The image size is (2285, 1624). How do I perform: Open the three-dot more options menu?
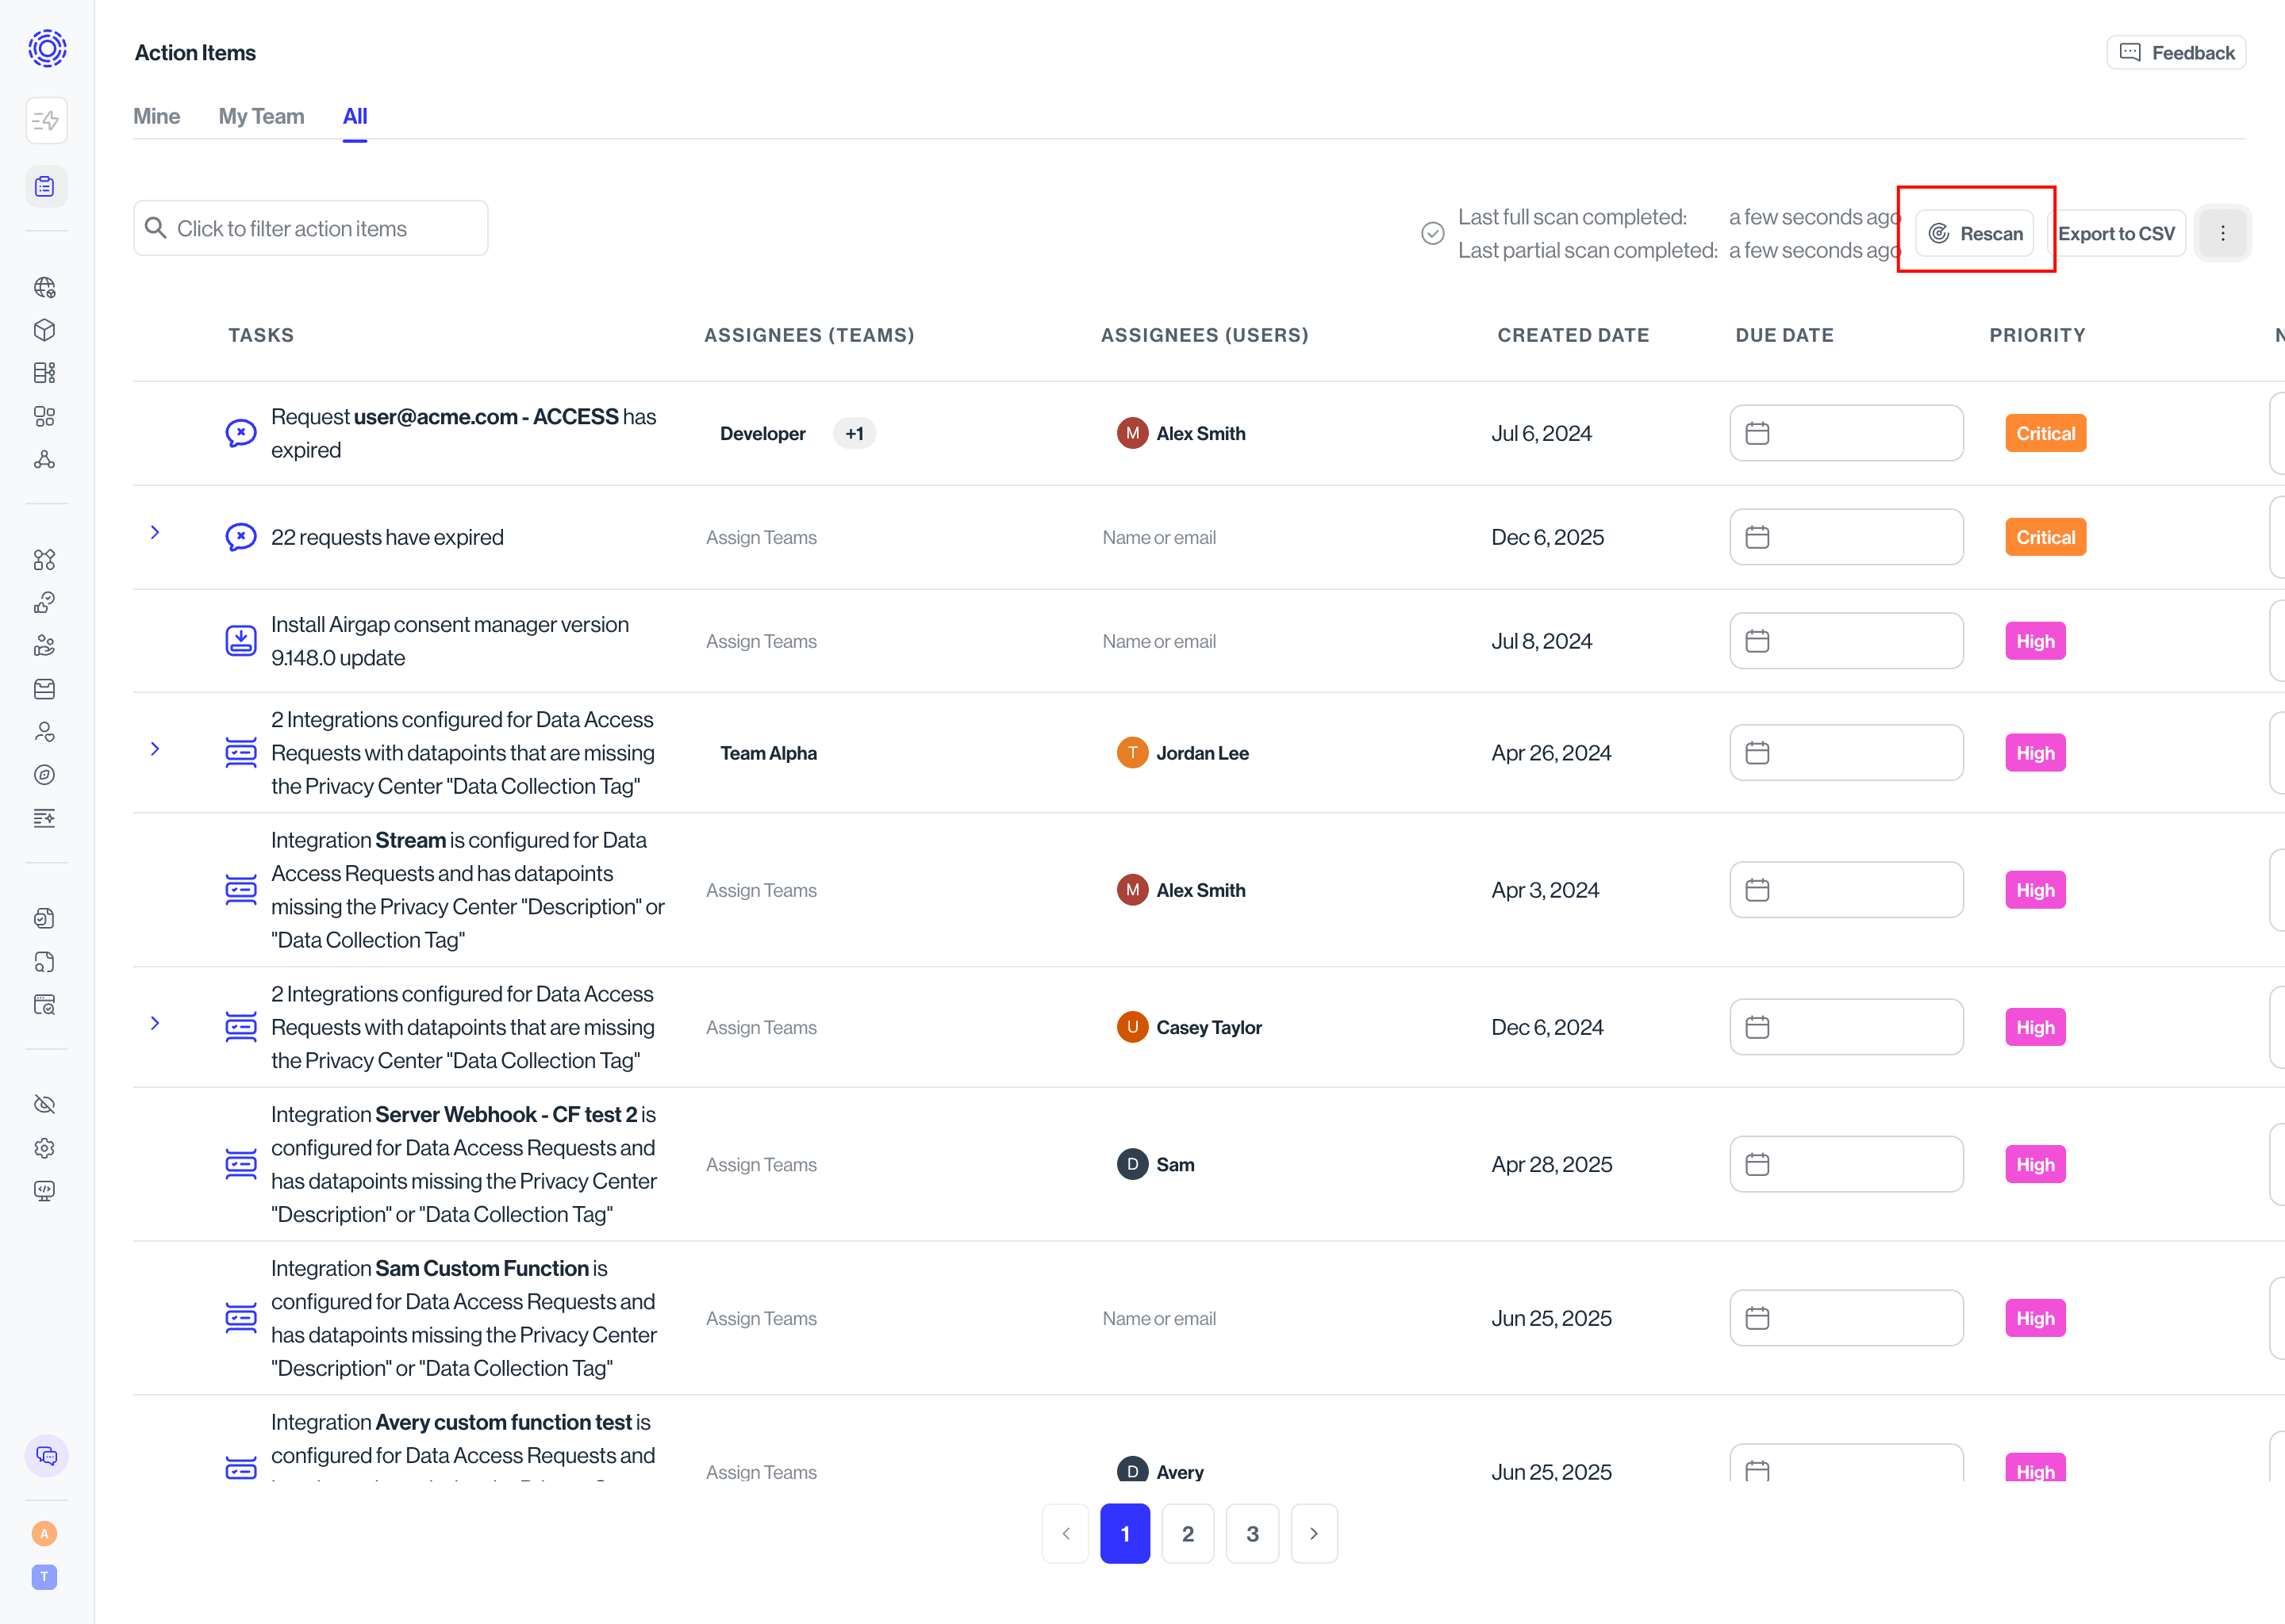(x=2223, y=233)
